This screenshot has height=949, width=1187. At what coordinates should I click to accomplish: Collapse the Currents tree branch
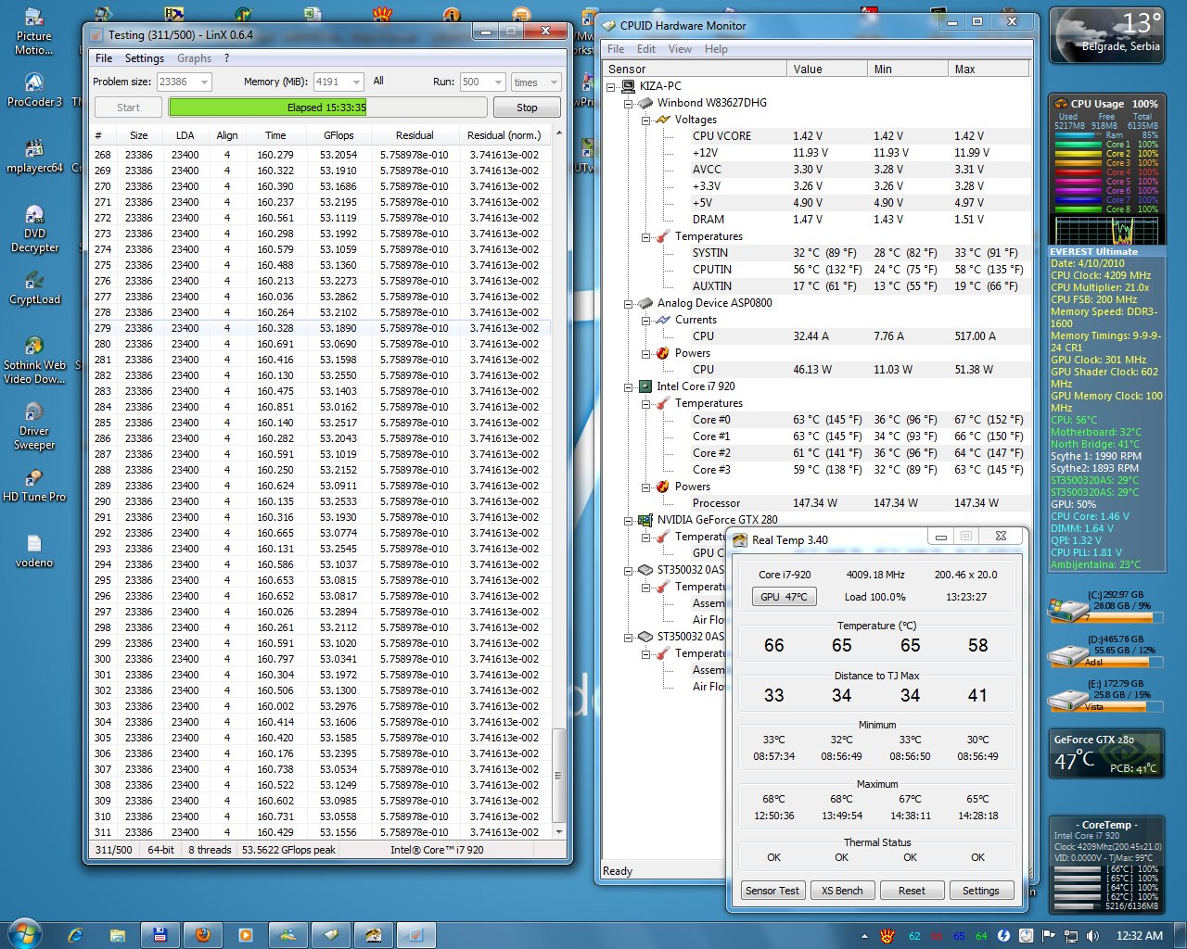coord(646,320)
